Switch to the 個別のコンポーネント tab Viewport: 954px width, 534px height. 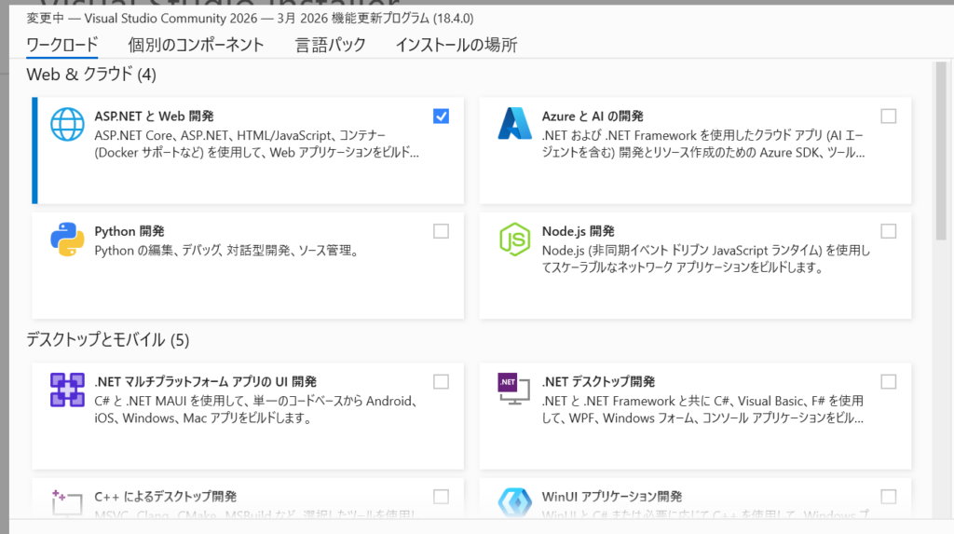point(196,45)
